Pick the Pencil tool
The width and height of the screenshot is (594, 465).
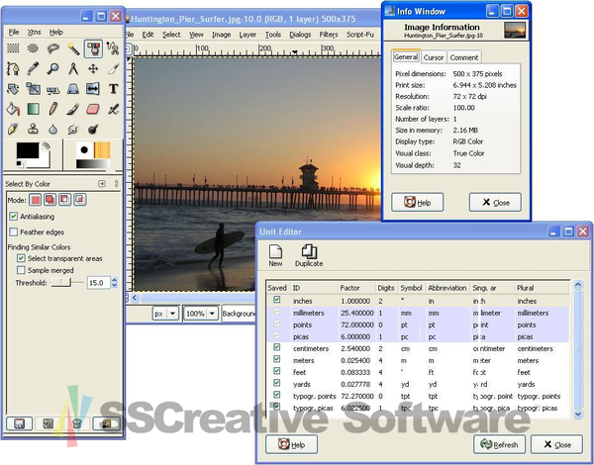tap(53, 109)
